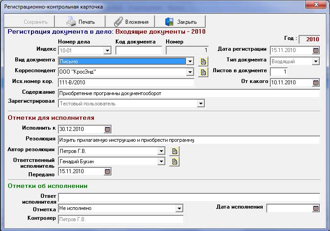Click the calendar icon next to Дата регистрации
The image size is (330, 231).
tap(316, 51)
